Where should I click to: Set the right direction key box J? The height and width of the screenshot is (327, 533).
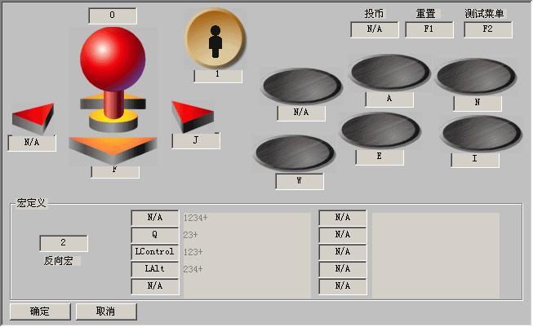(196, 140)
